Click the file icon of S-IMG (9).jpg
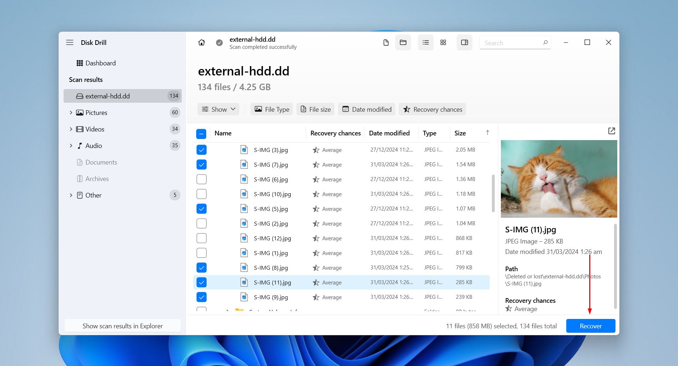678x366 pixels. click(x=244, y=297)
